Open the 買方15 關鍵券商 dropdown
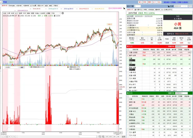 [181, 46]
